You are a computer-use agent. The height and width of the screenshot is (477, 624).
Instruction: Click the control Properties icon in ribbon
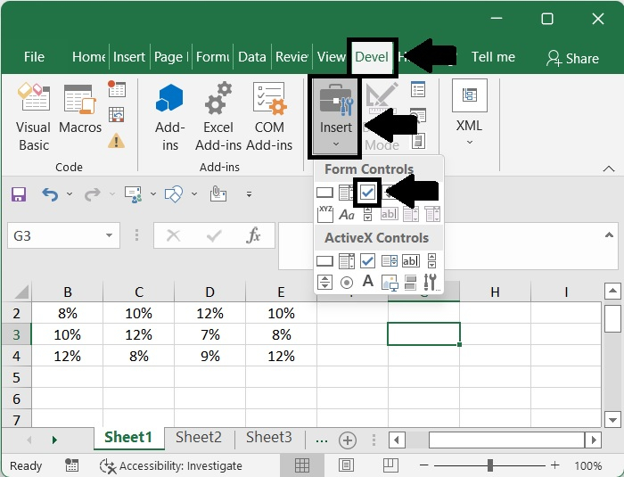point(418,89)
